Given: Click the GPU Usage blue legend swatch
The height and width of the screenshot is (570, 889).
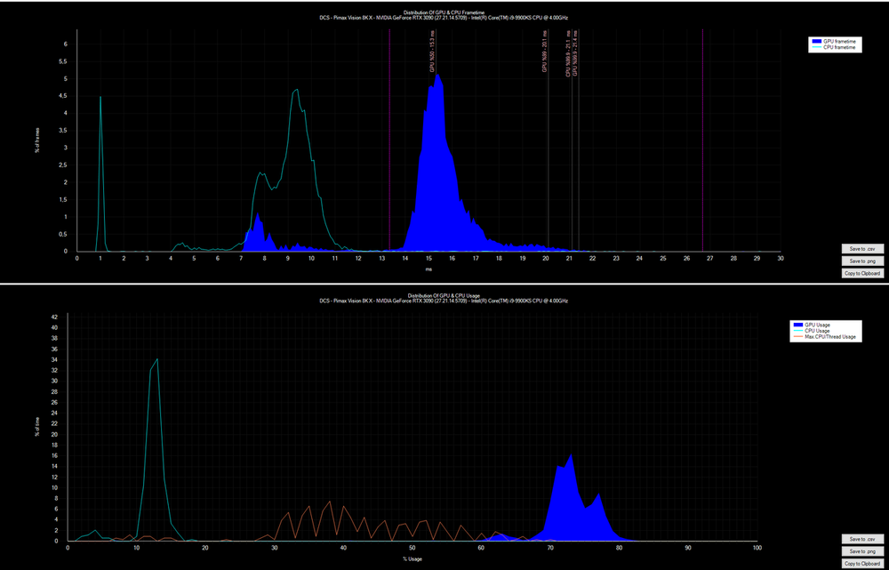Looking at the screenshot, I should point(797,324).
